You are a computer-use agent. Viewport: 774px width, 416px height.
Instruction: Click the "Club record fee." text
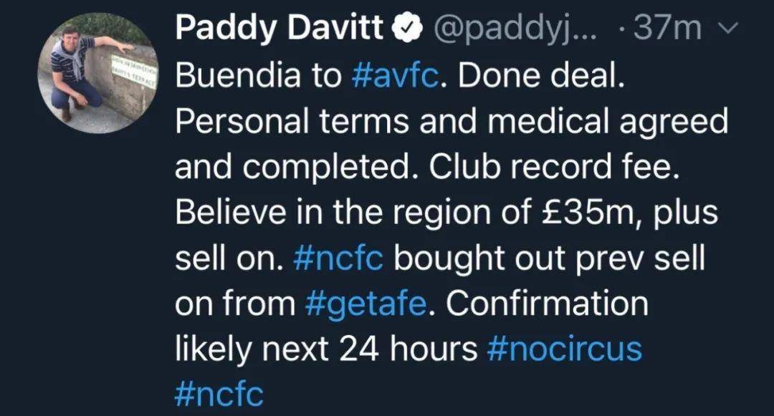pos(554,167)
